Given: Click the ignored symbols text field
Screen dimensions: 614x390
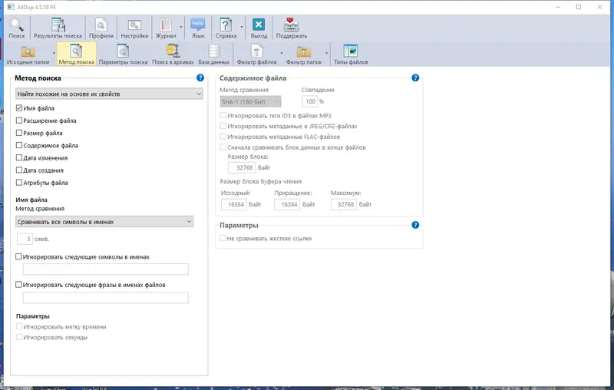Looking at the screenshot, I should (x=105, y=269).
